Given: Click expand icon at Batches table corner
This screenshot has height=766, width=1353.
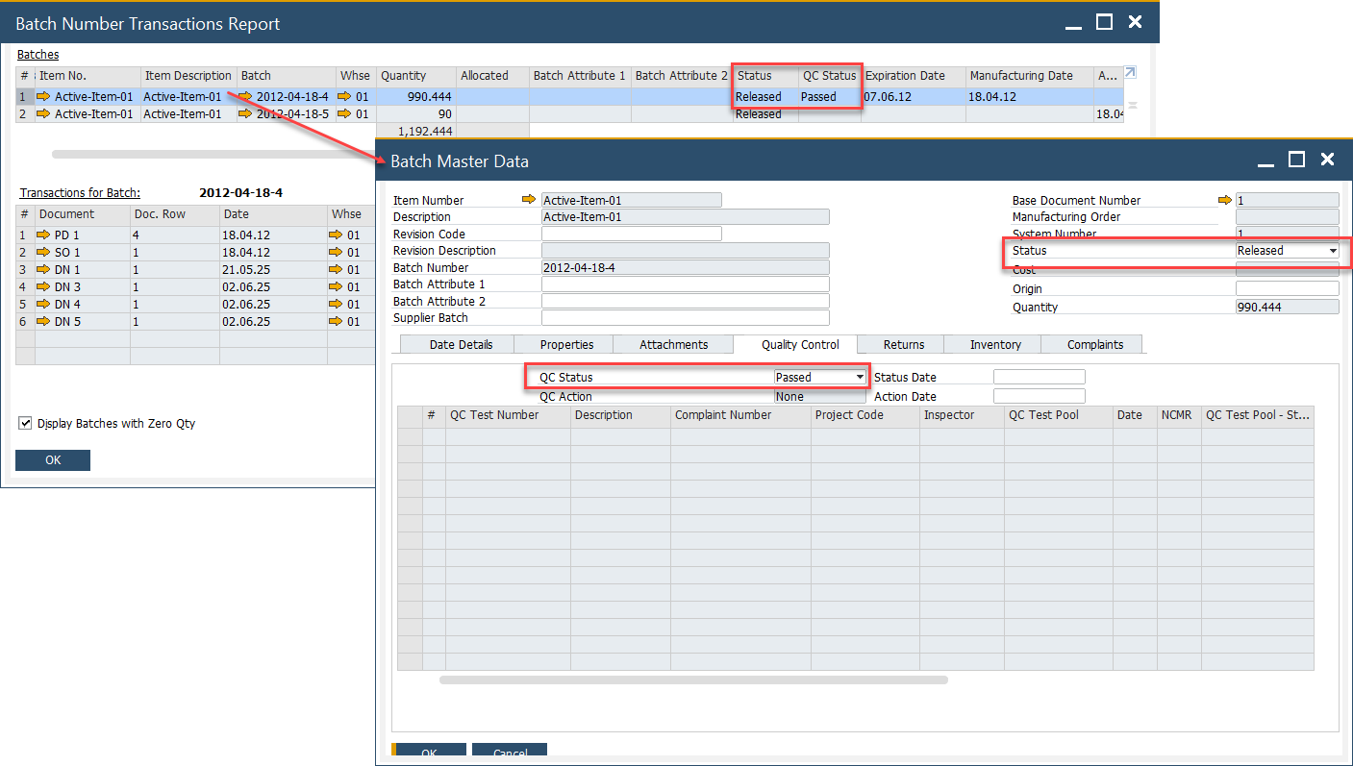Looking at the screenshot, I should point(1131,73).
